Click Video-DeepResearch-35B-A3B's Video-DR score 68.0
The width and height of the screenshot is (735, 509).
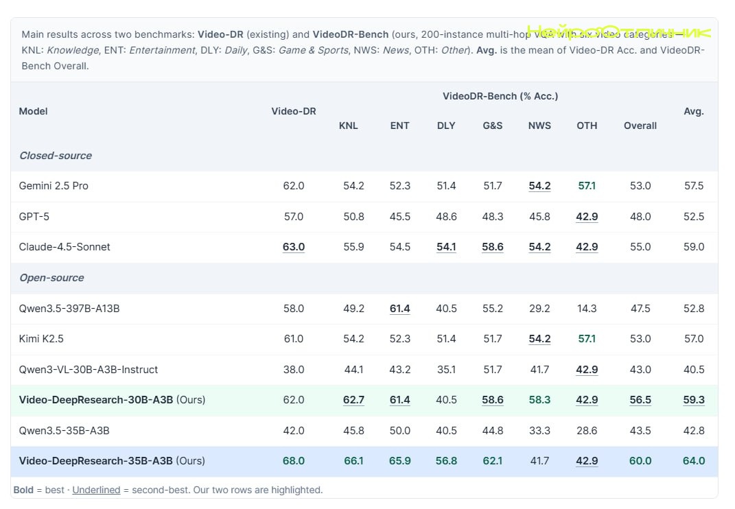pos(294,461)
